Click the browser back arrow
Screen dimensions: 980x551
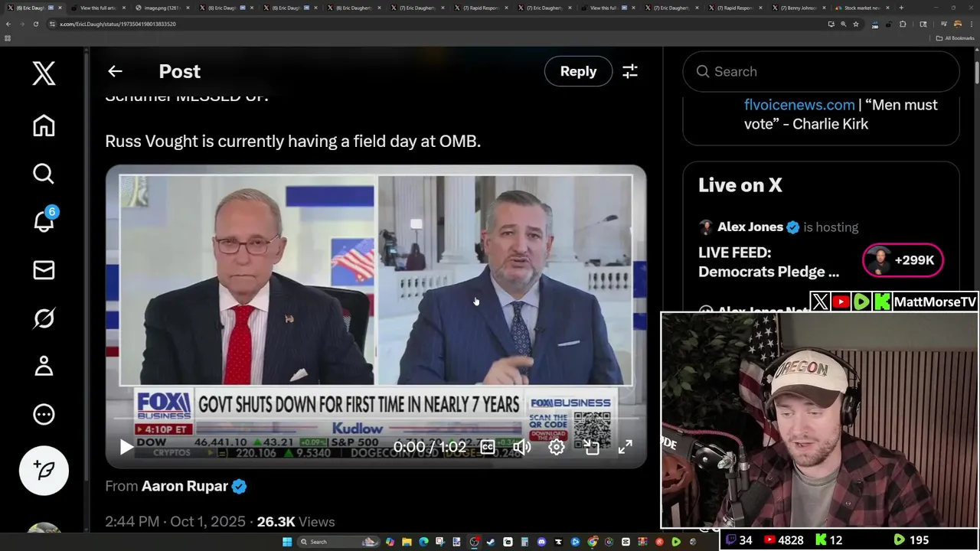point(8,24)
